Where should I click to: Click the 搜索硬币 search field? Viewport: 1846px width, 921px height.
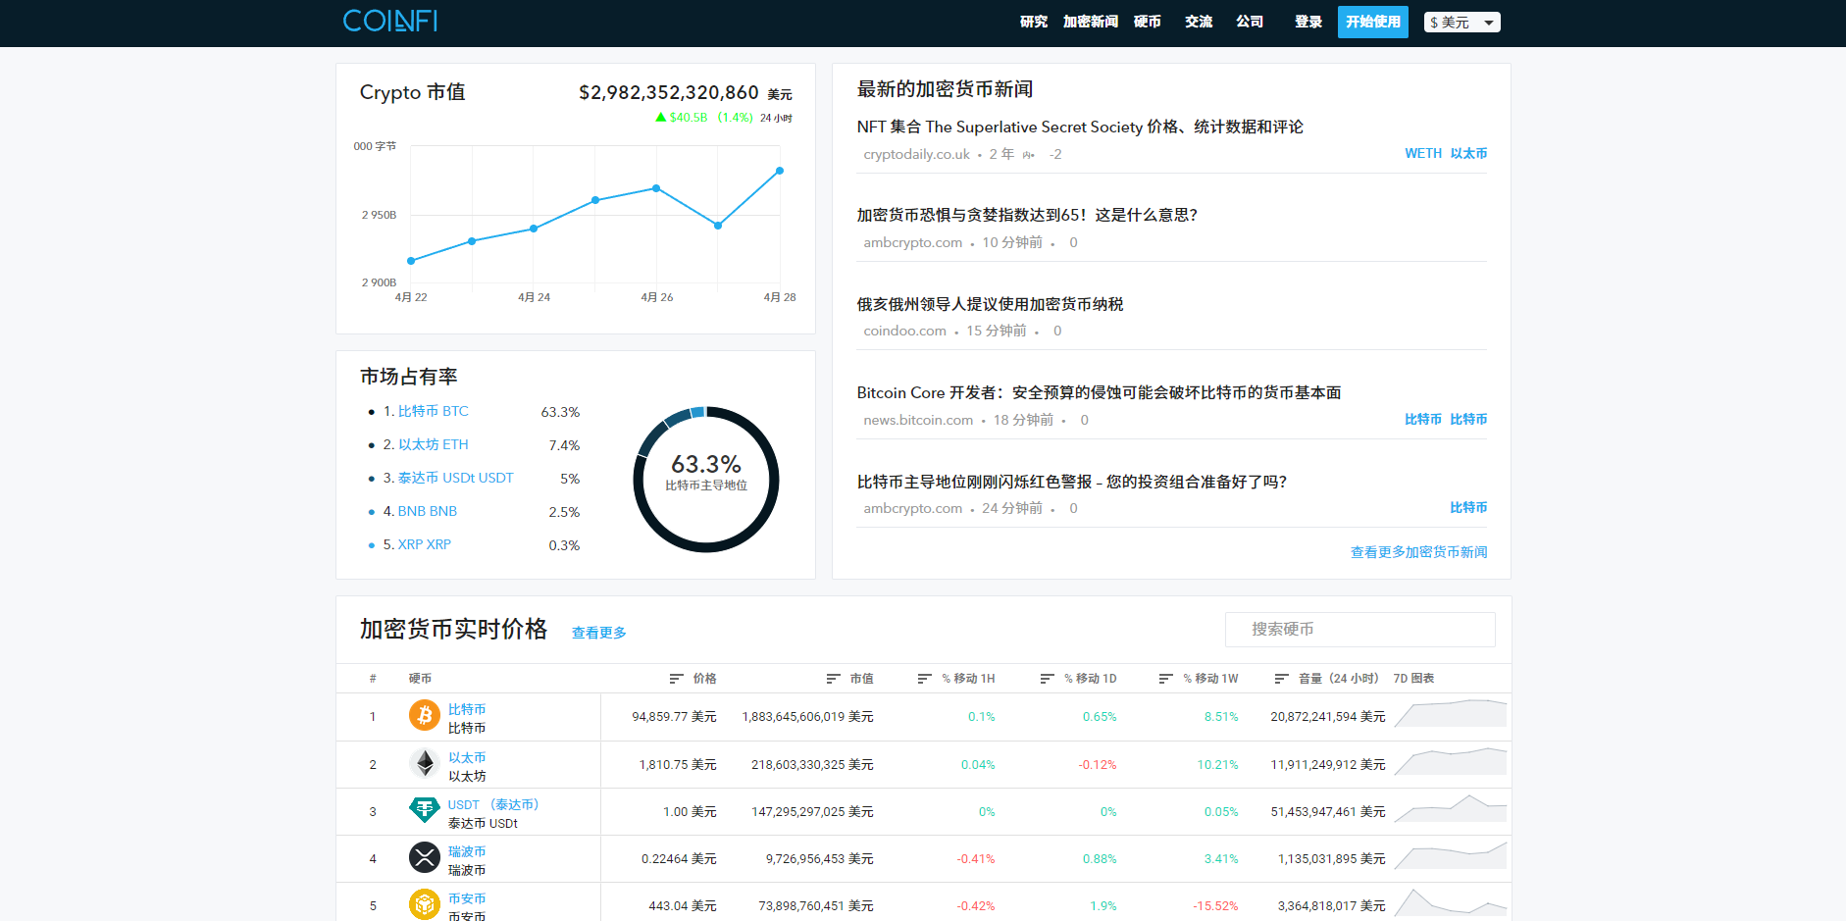[1359, 629]
